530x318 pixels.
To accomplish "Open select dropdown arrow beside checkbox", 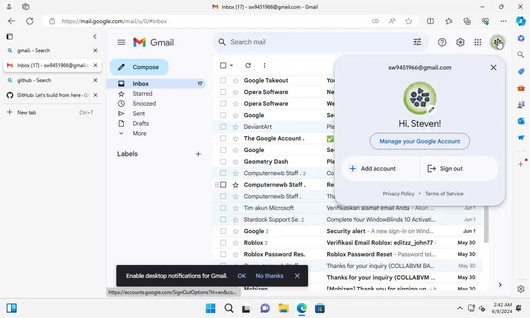I will [x=231, y=65].
